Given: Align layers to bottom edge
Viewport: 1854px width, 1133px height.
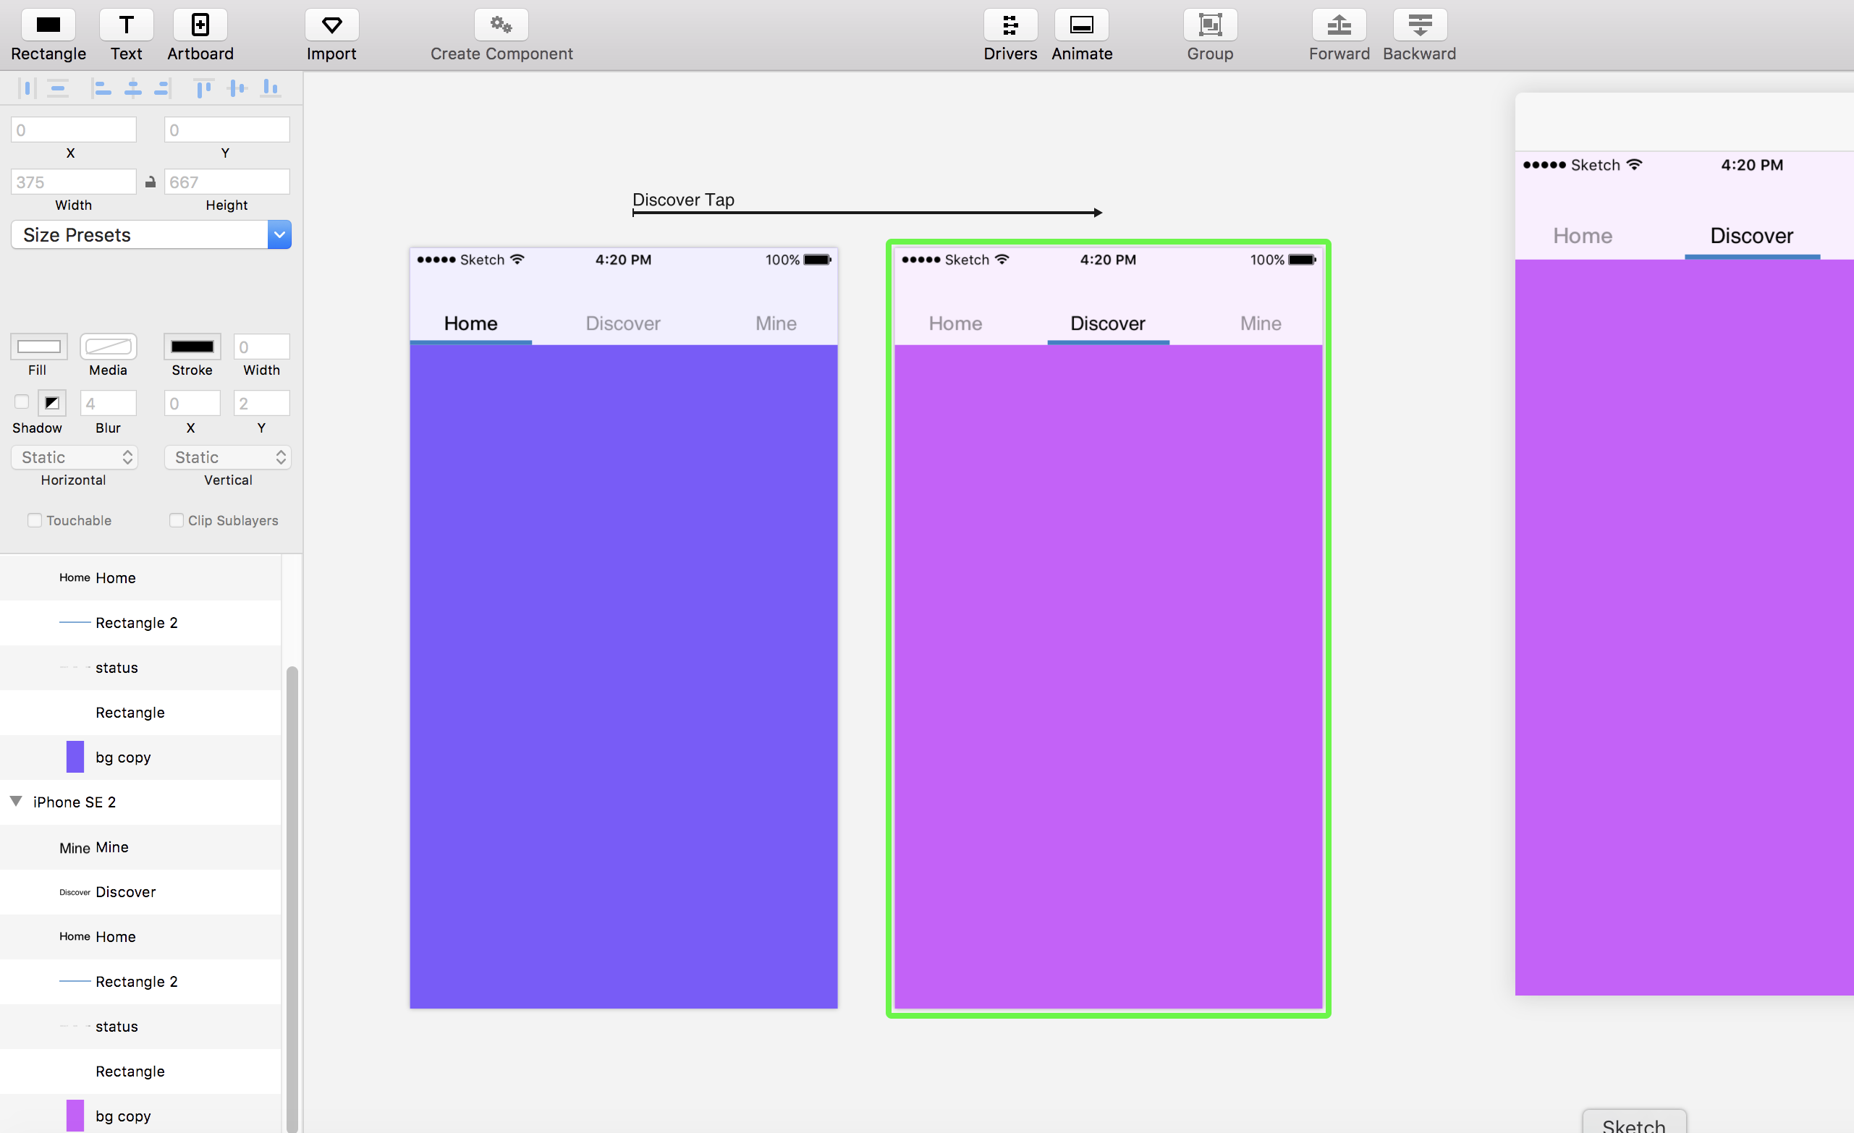Looking at the screenshot, I should coord(271,88).
